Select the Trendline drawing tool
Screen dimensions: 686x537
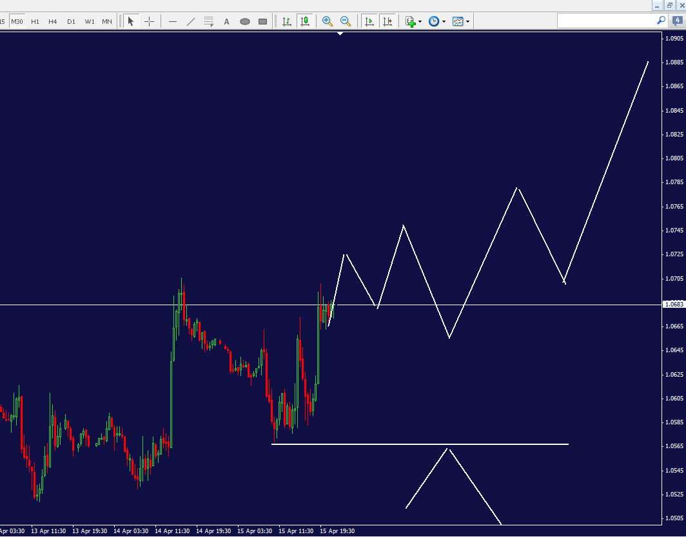[x=191, y=21]
